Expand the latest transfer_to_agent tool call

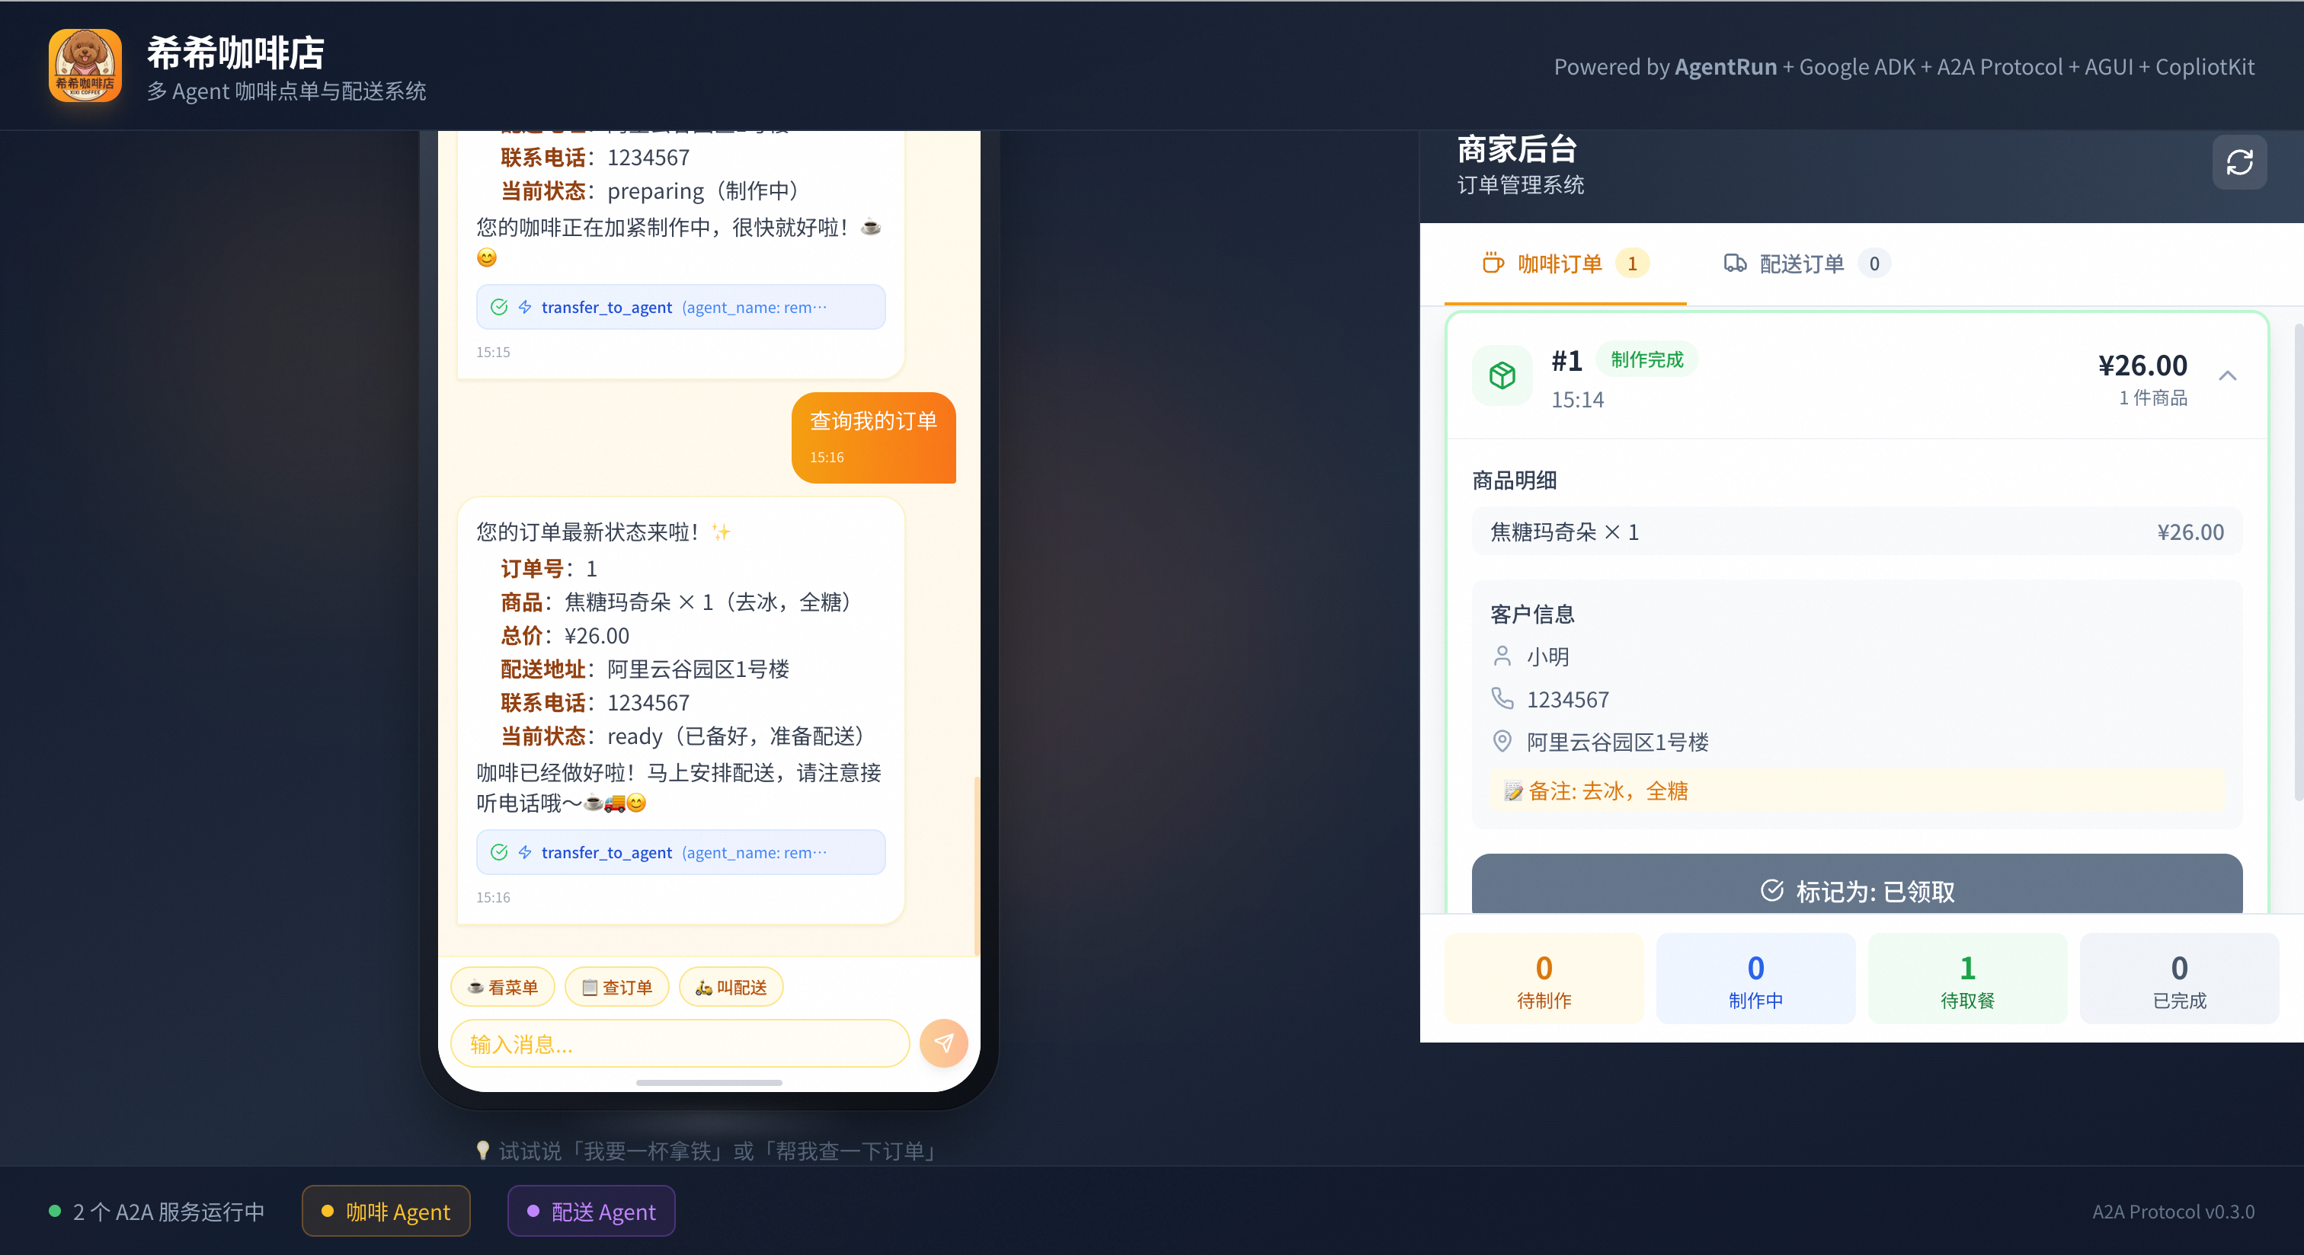click(680, 852)
